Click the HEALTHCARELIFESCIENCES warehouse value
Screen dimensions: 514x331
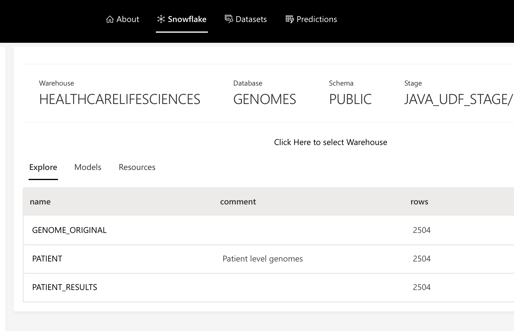(120, 99)
